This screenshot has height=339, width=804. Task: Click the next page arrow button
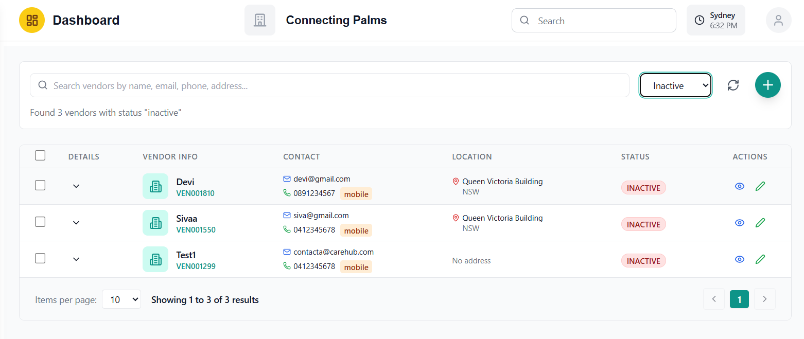(x=765, y=299)
